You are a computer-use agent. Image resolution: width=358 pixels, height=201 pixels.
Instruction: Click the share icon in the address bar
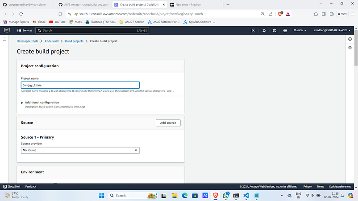(271, 14)
